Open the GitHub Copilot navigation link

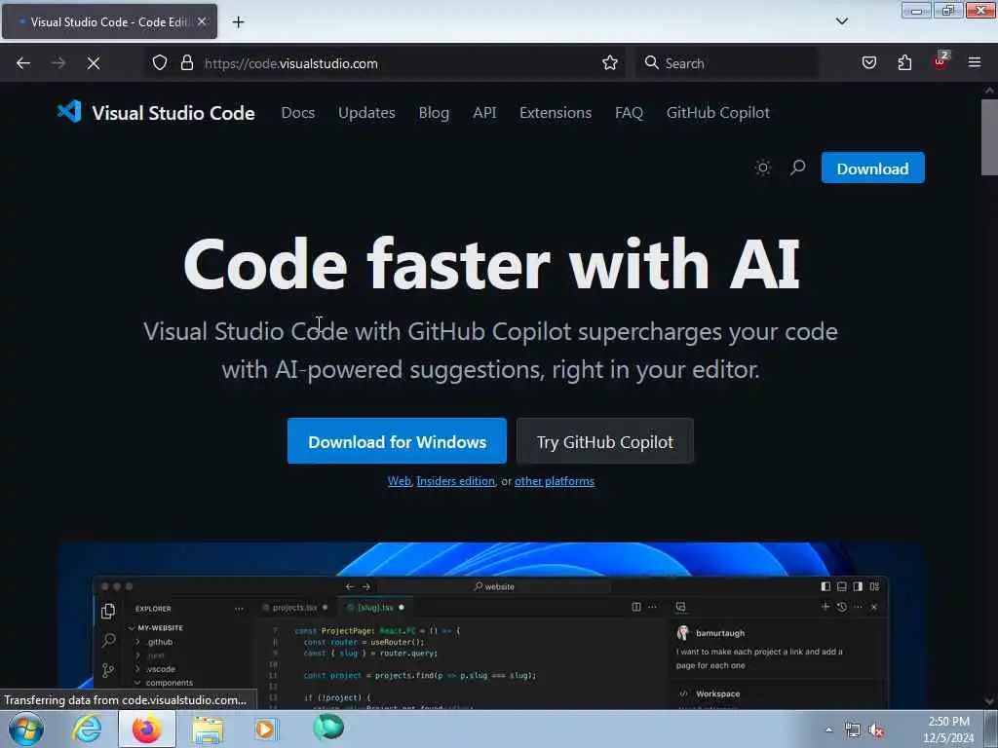pos(718,113)
